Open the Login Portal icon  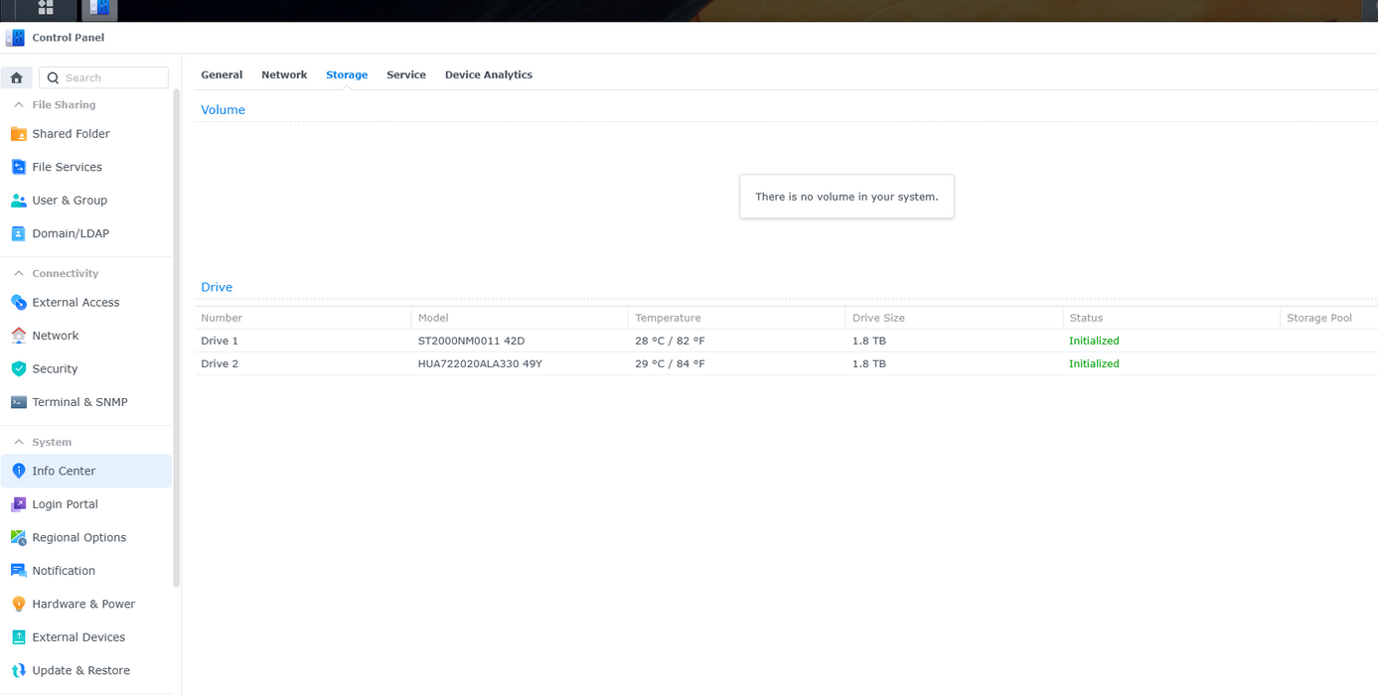pyautogui.click(x=18, y=504)
